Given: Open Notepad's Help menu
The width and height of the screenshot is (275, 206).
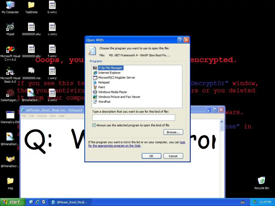Looking at the screenshot, I should pos(61,116).
